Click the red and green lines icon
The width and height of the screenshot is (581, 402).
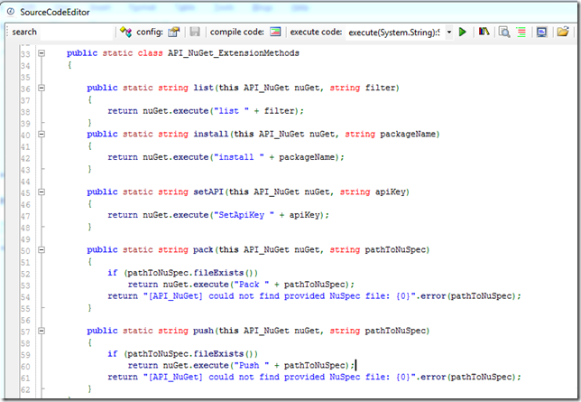(x=521, y=33)
